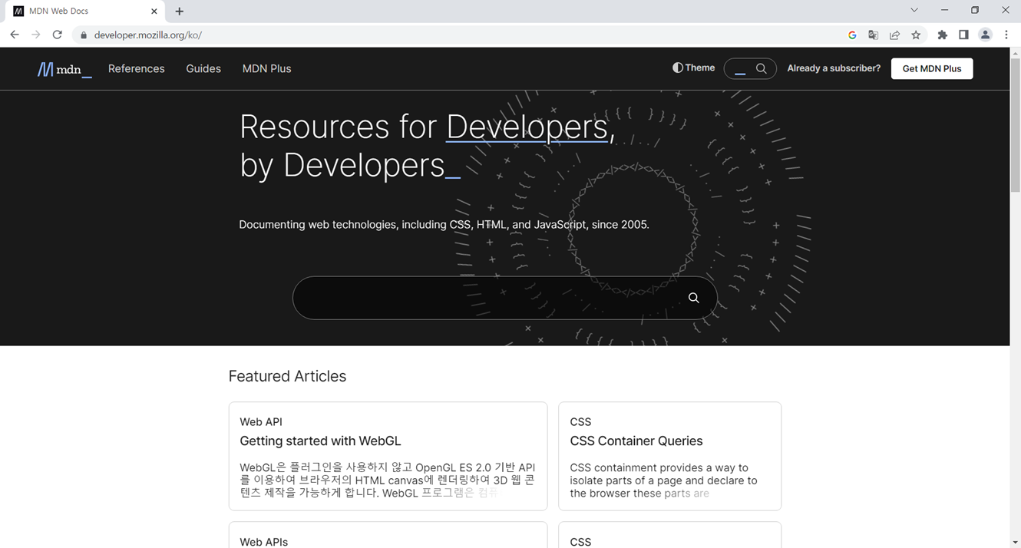Focus the large hero search field
Viewport: 1021px width, 548px height.
tap(504, 298)
